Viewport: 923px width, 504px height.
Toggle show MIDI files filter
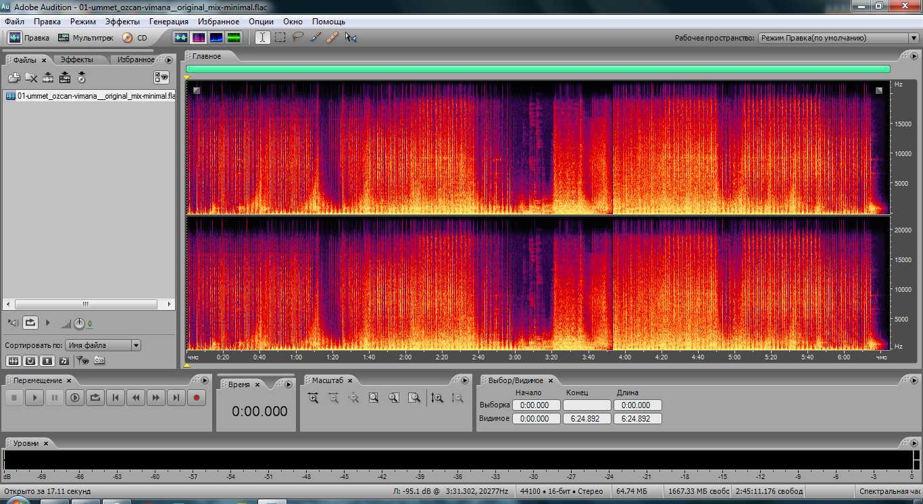click(64, 361)
